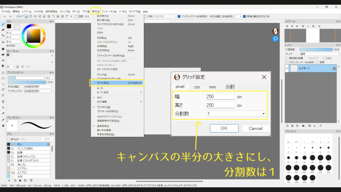Screen dimensions: 341x192
Task: Choose 背景色の指定 menu entry
Action: 117,134
